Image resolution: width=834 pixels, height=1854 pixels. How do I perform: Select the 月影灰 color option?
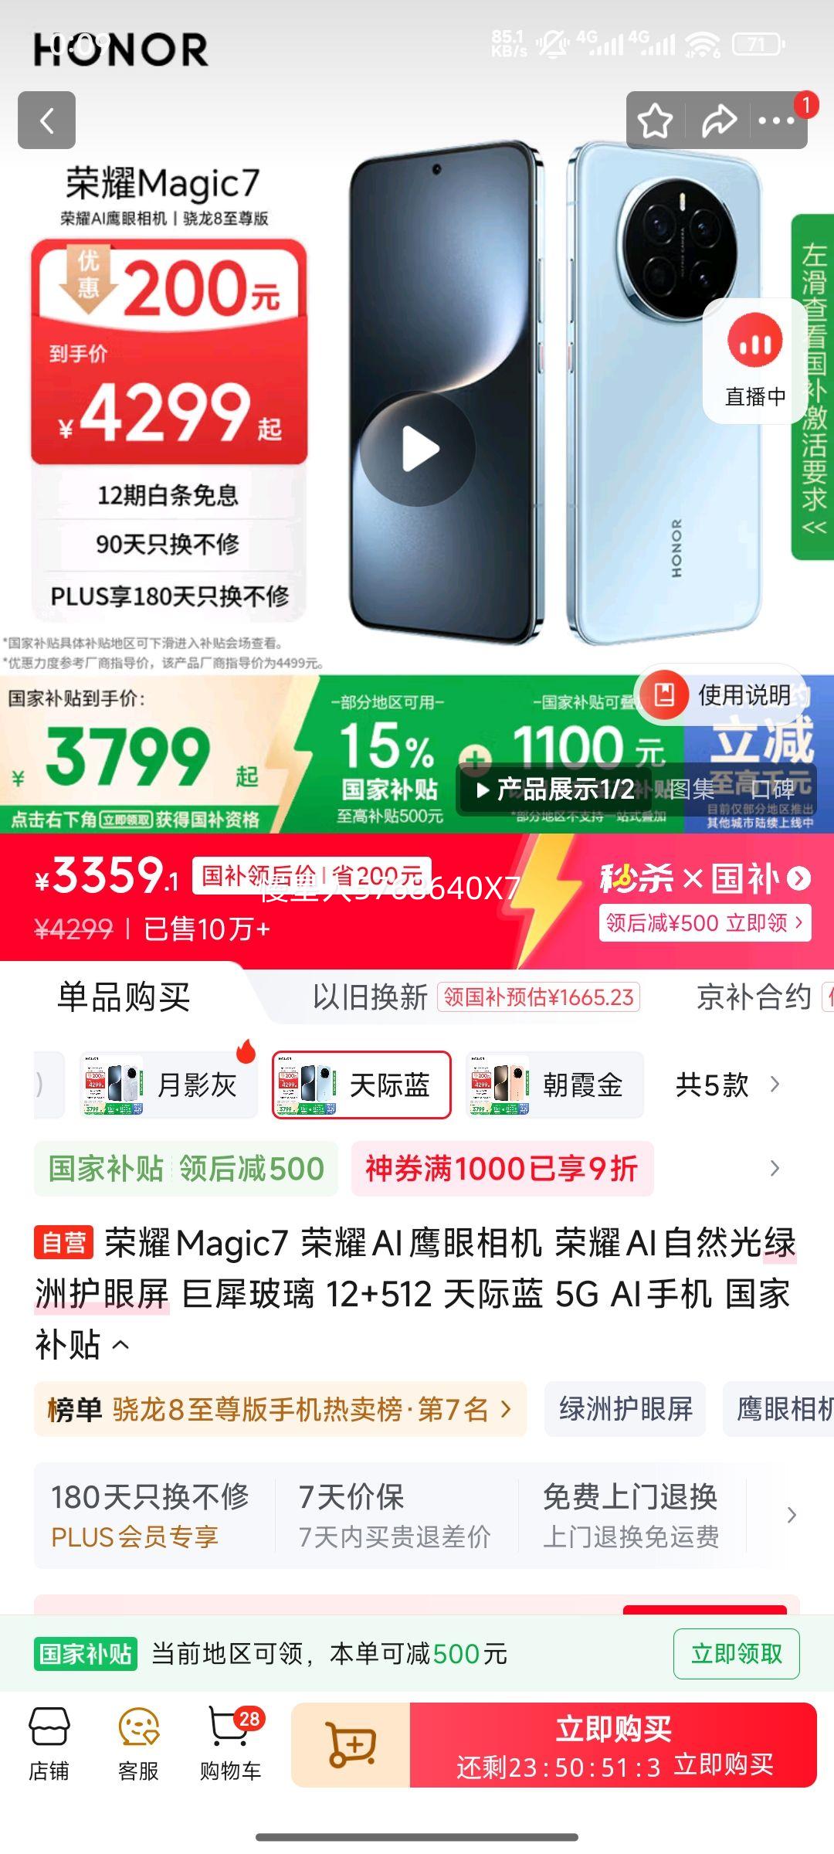[170, 1085]
